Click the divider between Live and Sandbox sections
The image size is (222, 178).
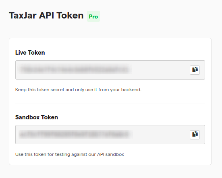click(x=110, y=104)
